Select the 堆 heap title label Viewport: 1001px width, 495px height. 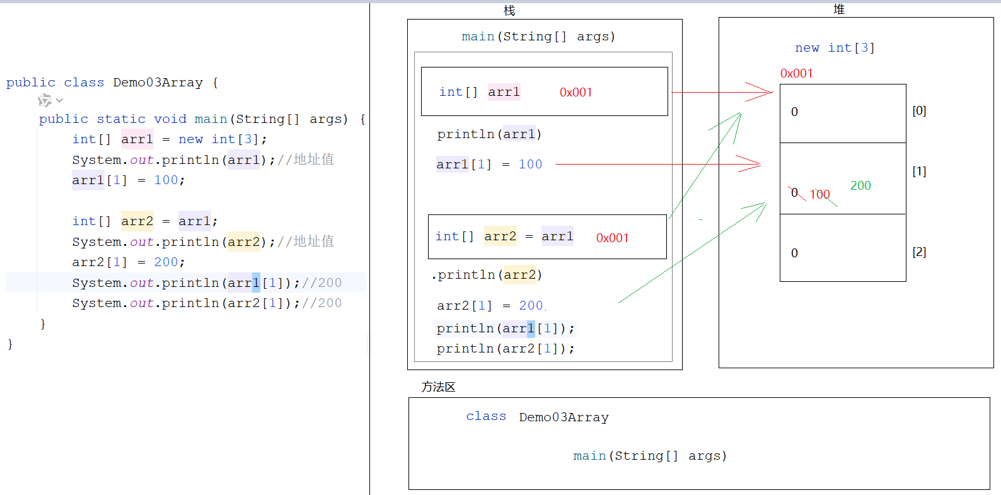(839, 9)
